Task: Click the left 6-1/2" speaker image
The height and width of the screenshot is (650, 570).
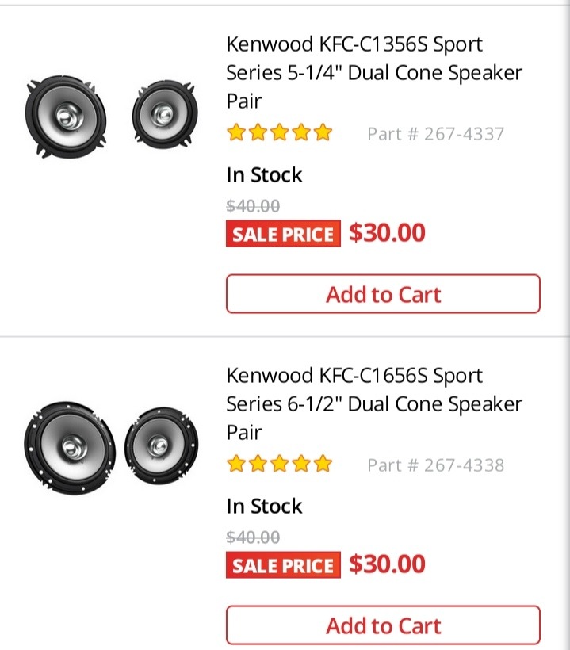Action: [x=70, y=448]
